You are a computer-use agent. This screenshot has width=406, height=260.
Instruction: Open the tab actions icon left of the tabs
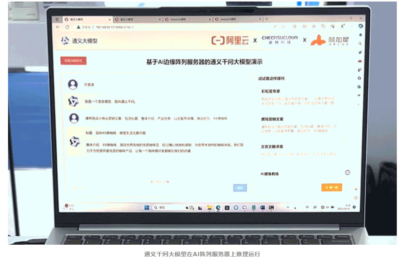click(57, 20)
